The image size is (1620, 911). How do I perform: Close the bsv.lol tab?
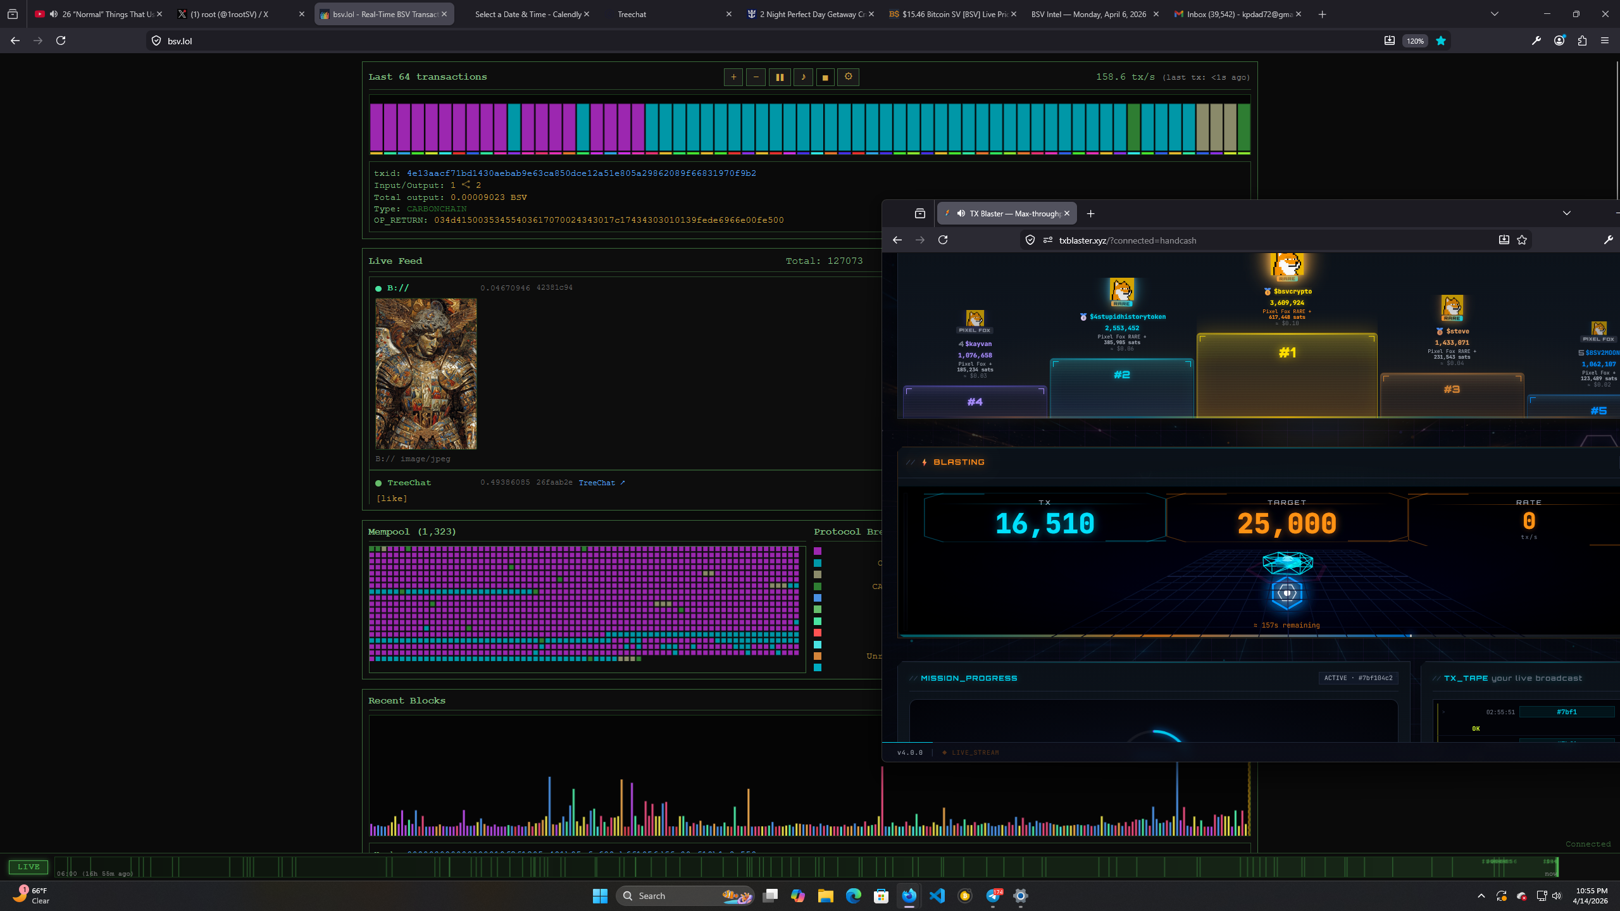[x=444, y=14]
